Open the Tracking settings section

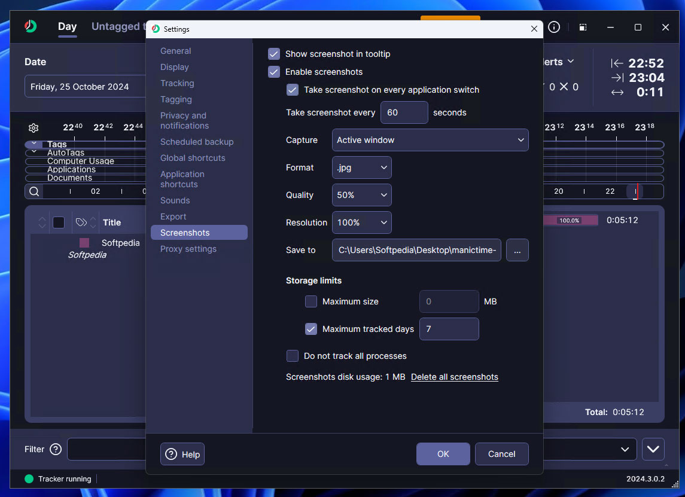pyautogui.click(x=177, y=83)
